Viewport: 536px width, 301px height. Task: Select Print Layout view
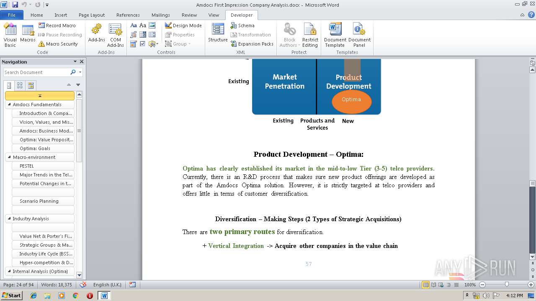click(x=425, y=285)
